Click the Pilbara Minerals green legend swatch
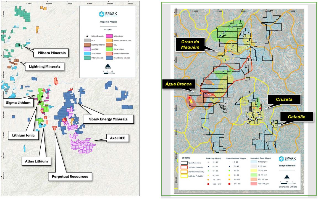 (x=87, y=58)
